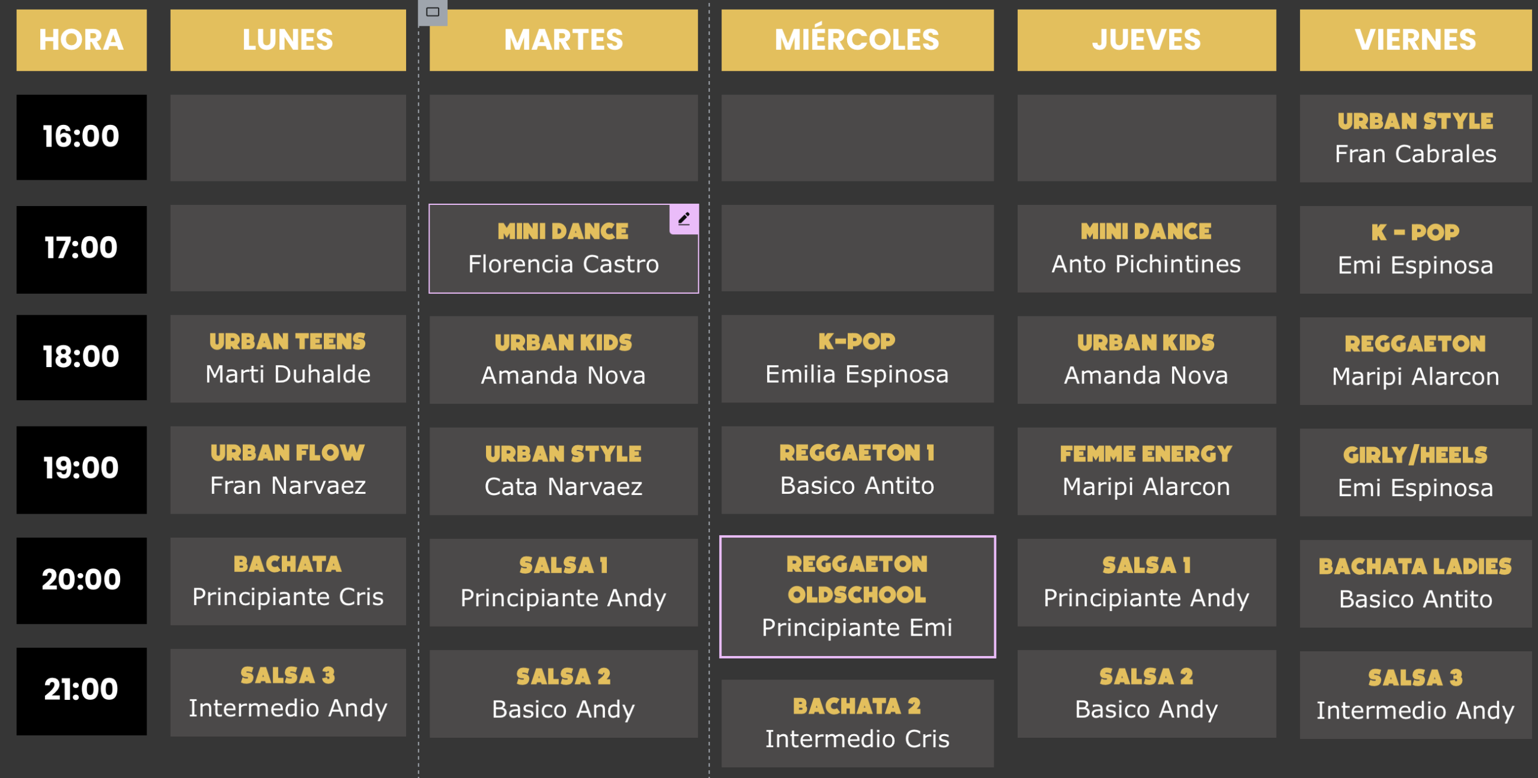Click the Urban Flow Fran Narvaez cell
1538x778 pixels.
(288, 470)
